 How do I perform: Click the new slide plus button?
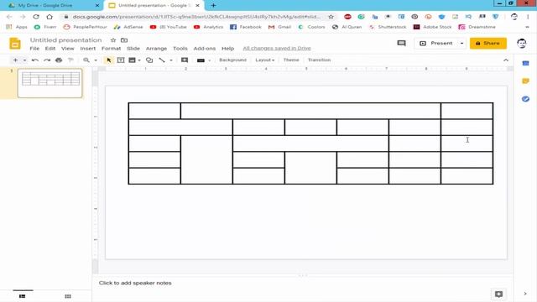15,60
